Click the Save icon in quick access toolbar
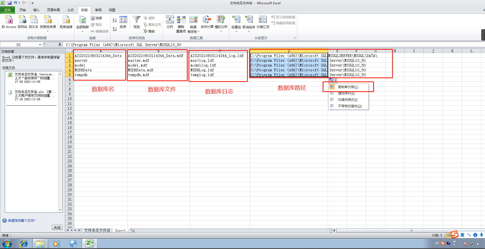485x249 pixels. (x=10, y=3)
